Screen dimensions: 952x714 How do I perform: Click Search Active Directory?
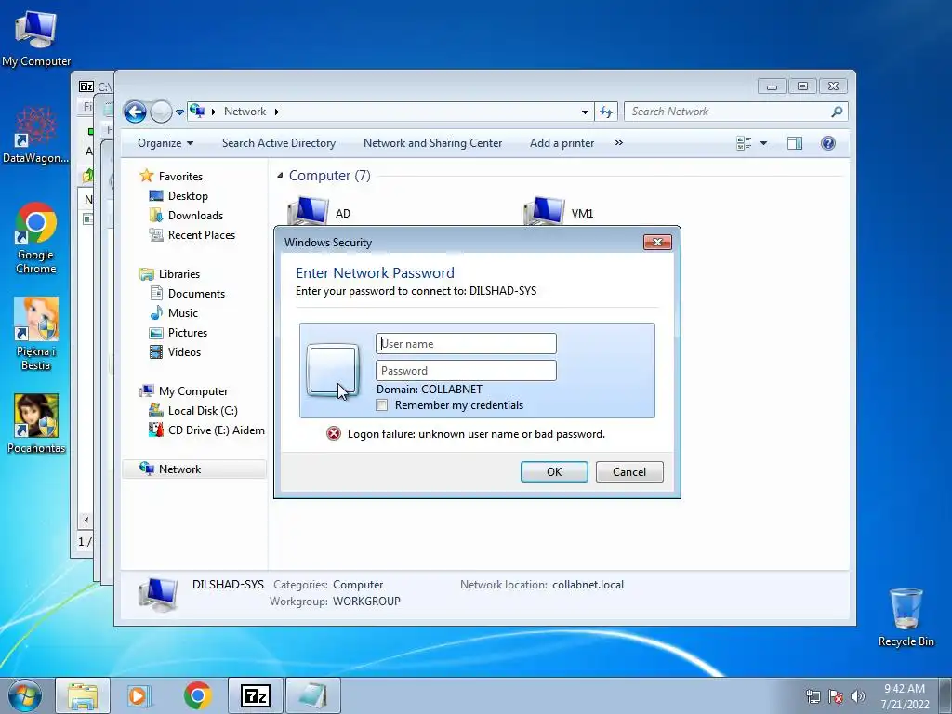pos(279,143)
